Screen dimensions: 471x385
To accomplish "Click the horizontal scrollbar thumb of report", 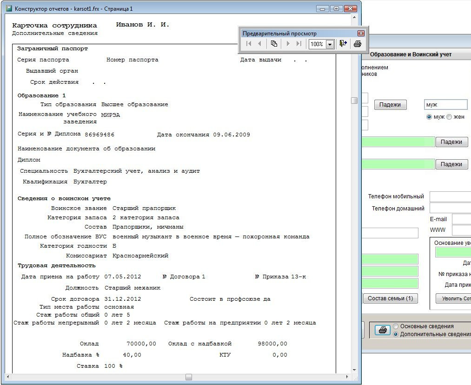I will (188, 377).
